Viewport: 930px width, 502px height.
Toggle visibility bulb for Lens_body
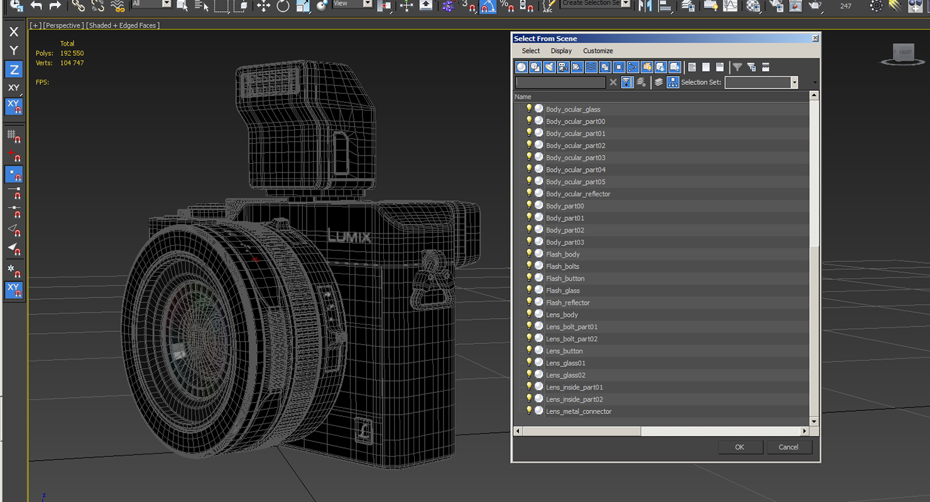tap(529, 314)
